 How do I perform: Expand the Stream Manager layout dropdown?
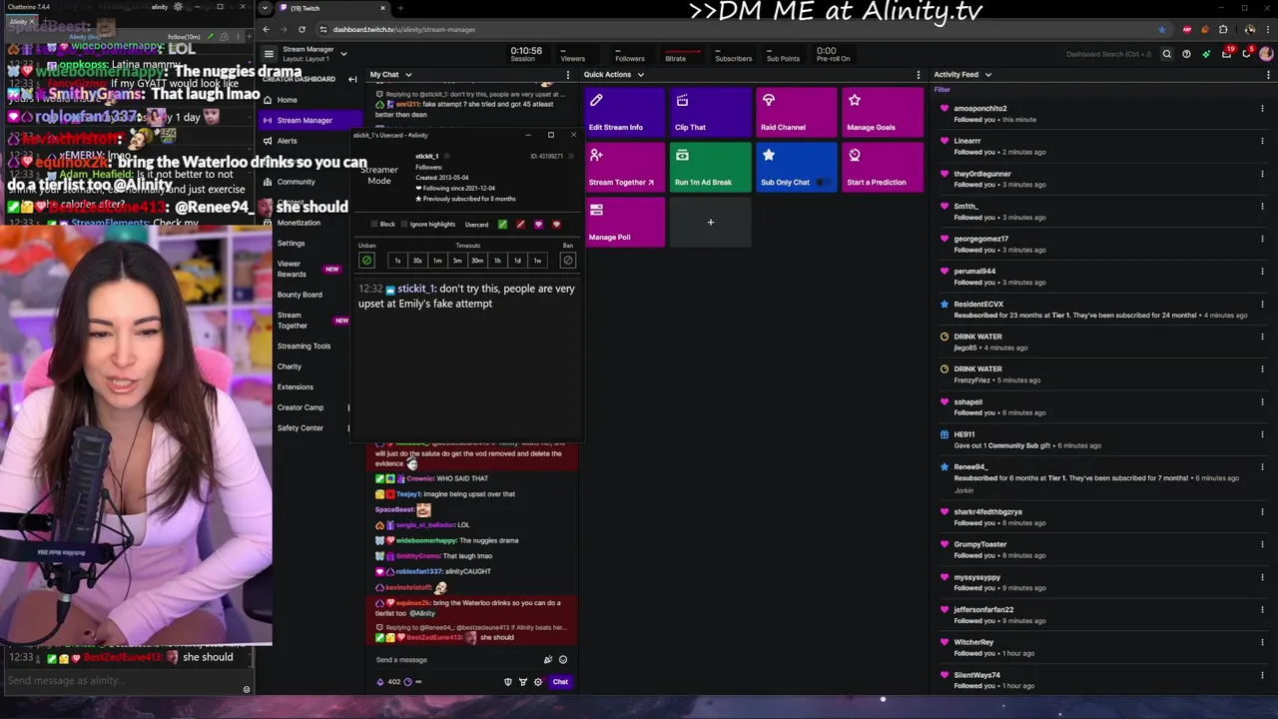(x=343, y=54)
